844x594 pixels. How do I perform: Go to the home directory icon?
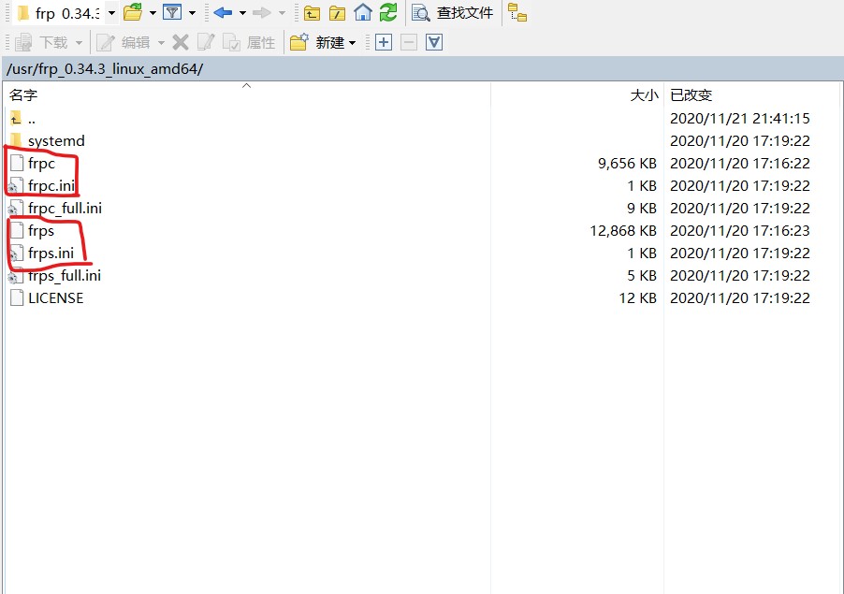363,13
